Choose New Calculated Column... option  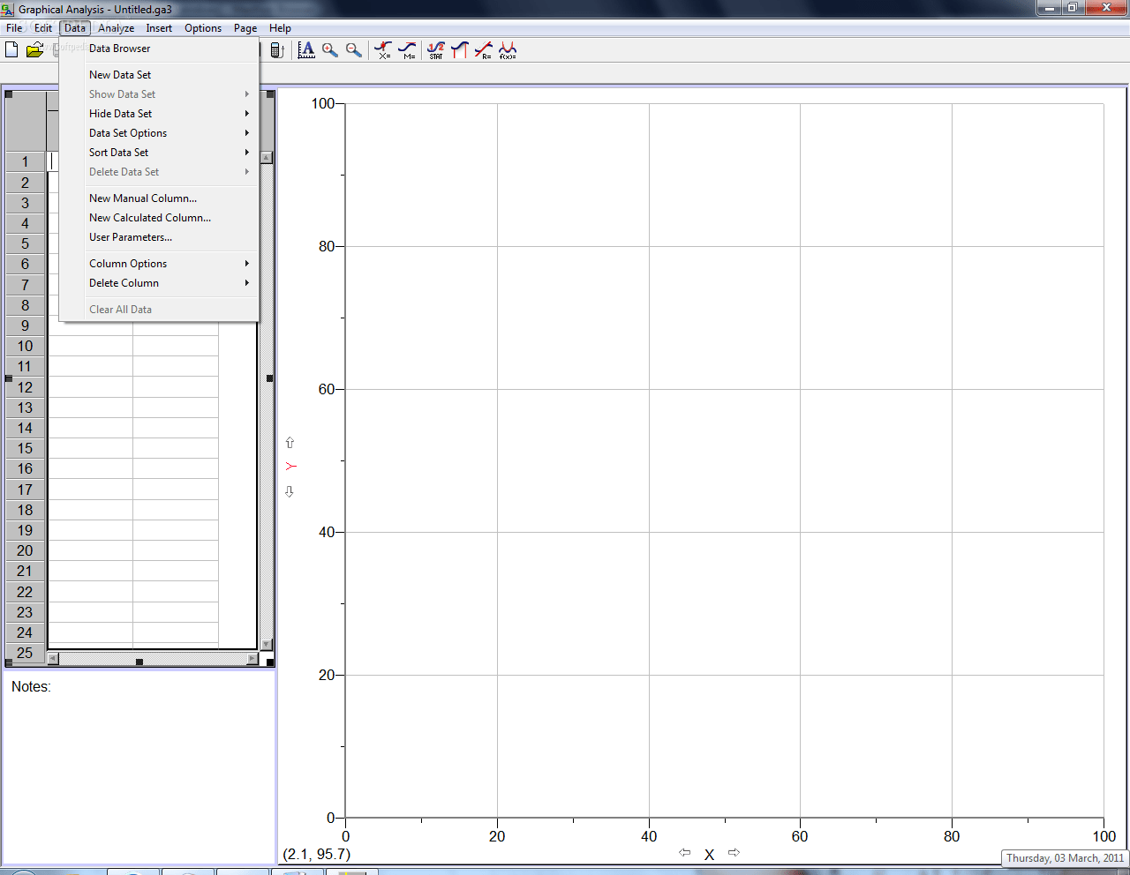point(159,218)
